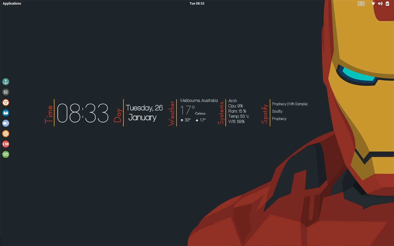Image resolution: width=394 pixels, height=246 pixels.
Task: Click the Cpu: 9% reading
Action: click(236, 106)
